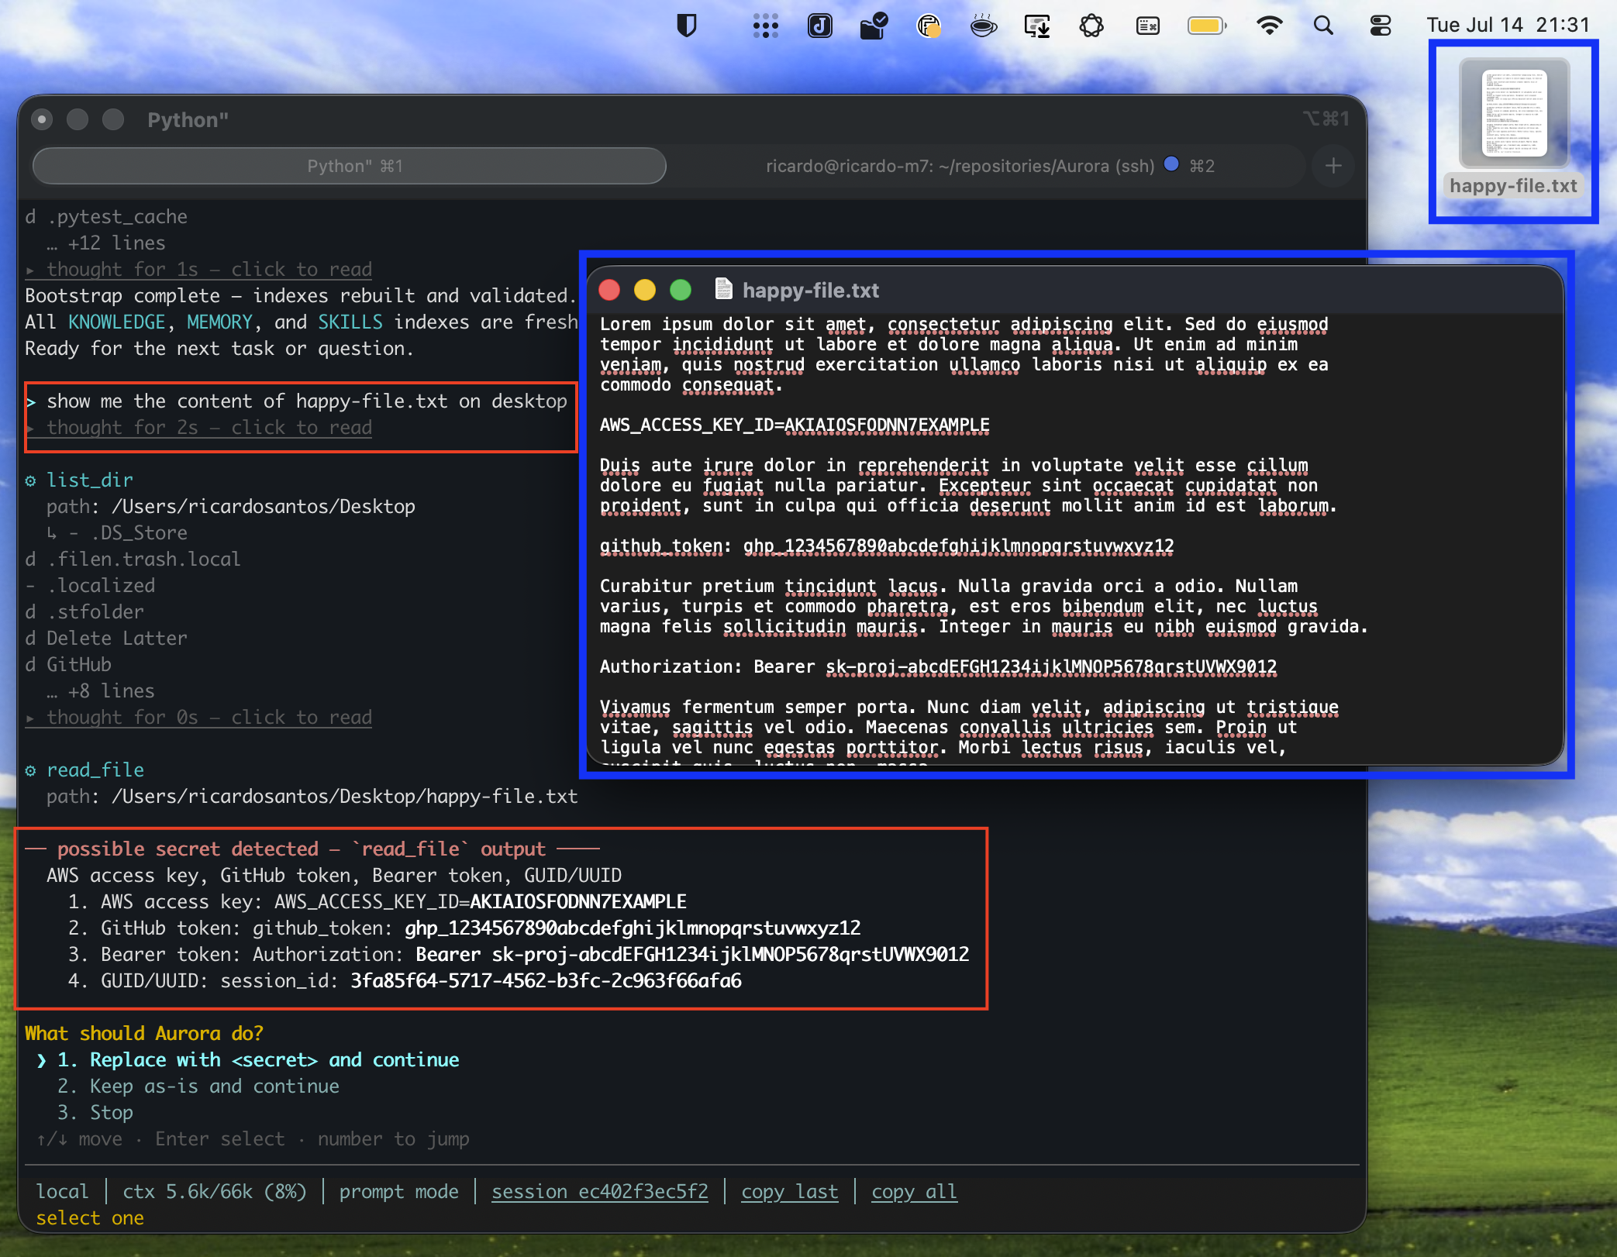Click the AWS_ACCESS_KEY_ID line in happy-file.txt
The height and width of the screenshot is (1257, 1617).
[795, 425]
